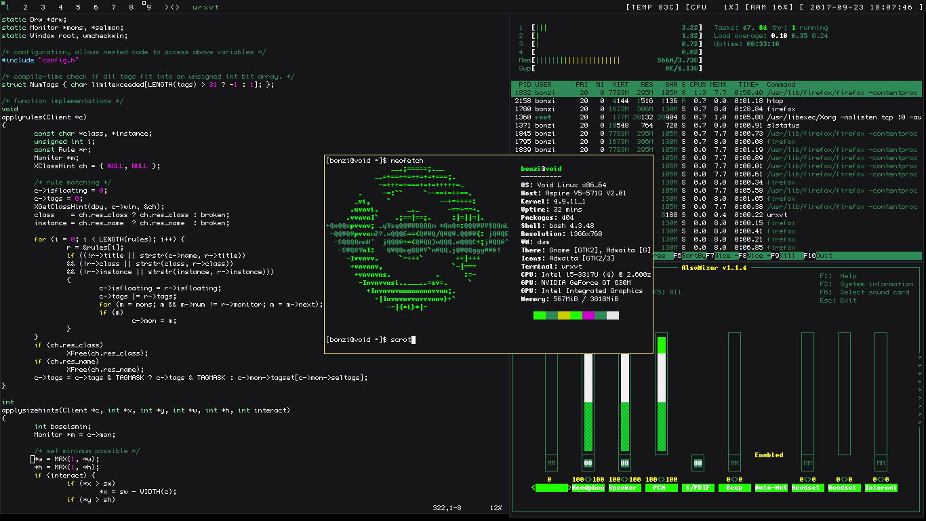Image resolution: width=926 pixels, height=521 pixels.
Task: Click the scrot command prompt line
Action: pos(370,340)
